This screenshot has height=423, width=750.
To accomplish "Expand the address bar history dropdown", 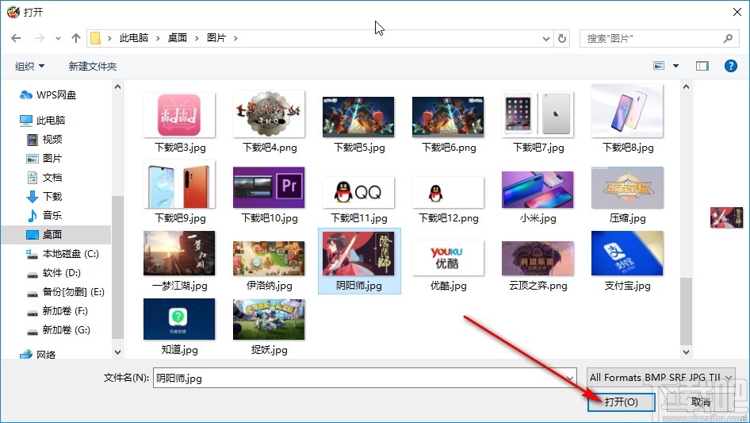I will [545, 39].
